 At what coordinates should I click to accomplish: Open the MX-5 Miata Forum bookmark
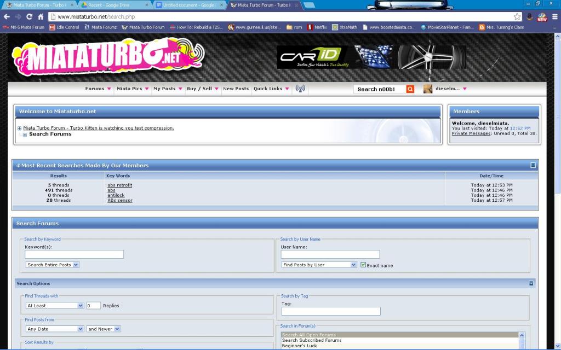[x=23, y=27]
